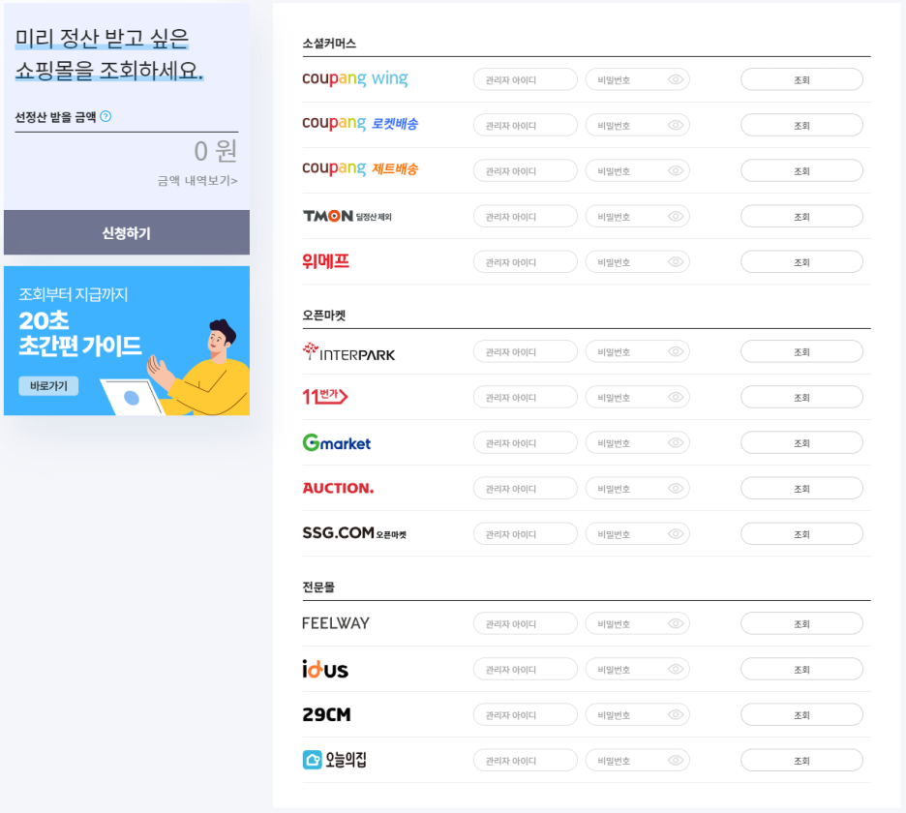Click the AUCTION logo

(338, 488)
